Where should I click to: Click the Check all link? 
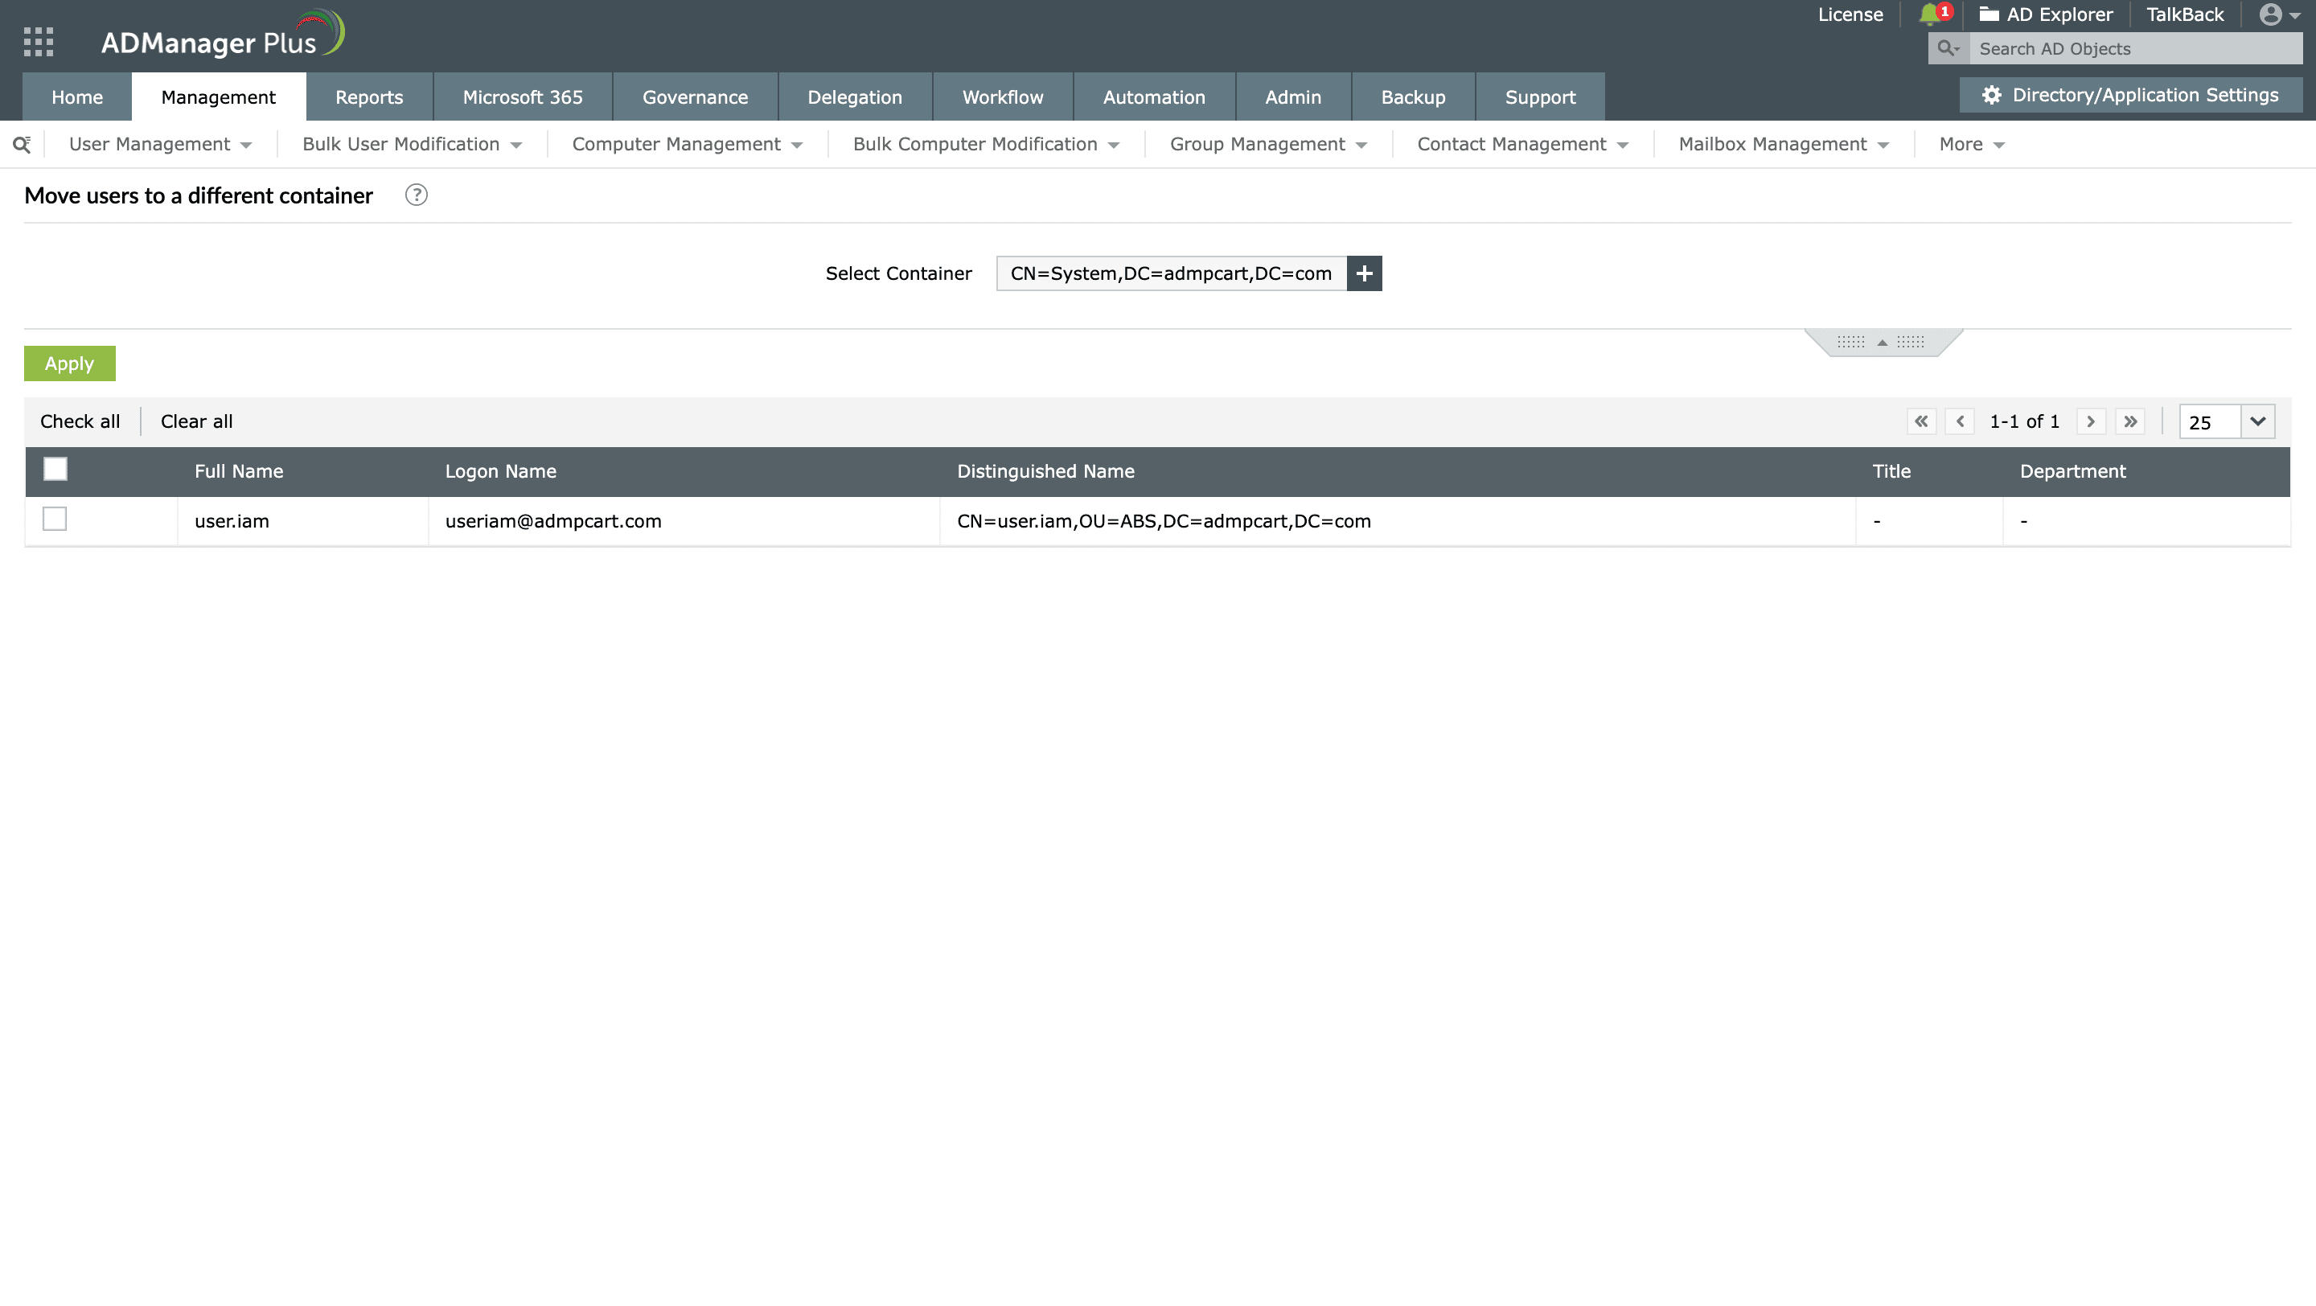coord(80,421)
